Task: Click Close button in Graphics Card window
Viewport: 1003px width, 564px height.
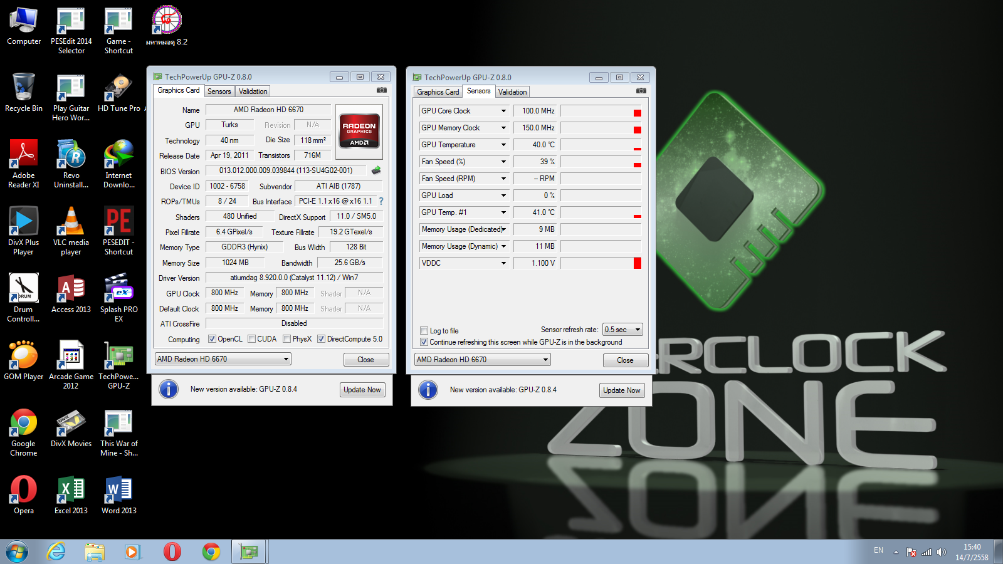Action: tap(366, 360)
